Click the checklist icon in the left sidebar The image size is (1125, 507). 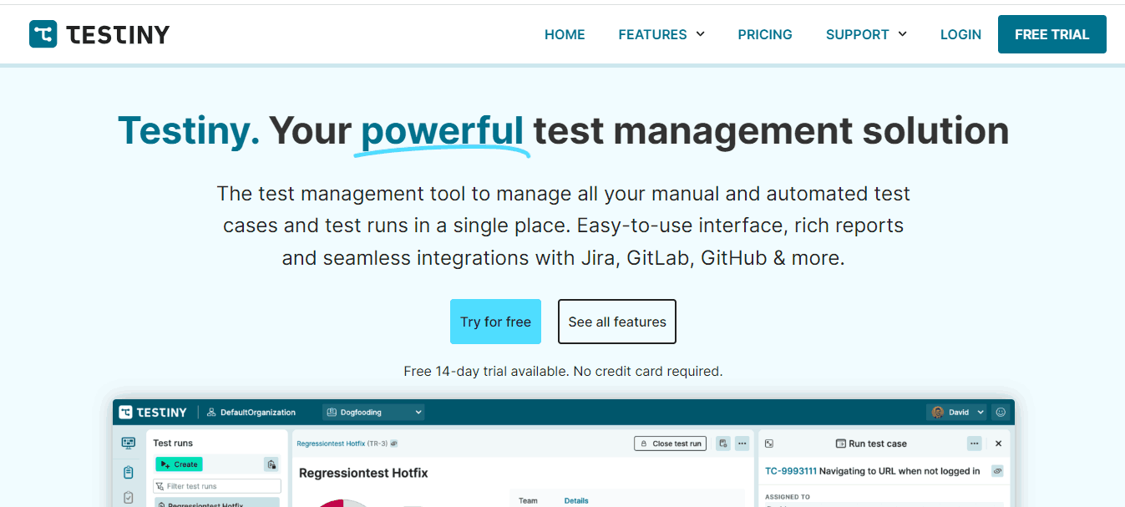click(x=128, y=497)
